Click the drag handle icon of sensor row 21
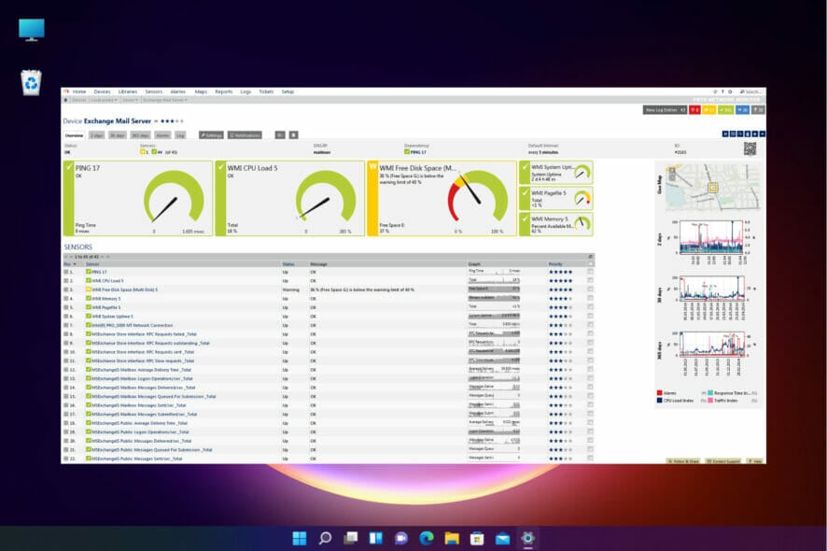Image resolution: width=827 pixels, height=551 pixels. [66, 449]
